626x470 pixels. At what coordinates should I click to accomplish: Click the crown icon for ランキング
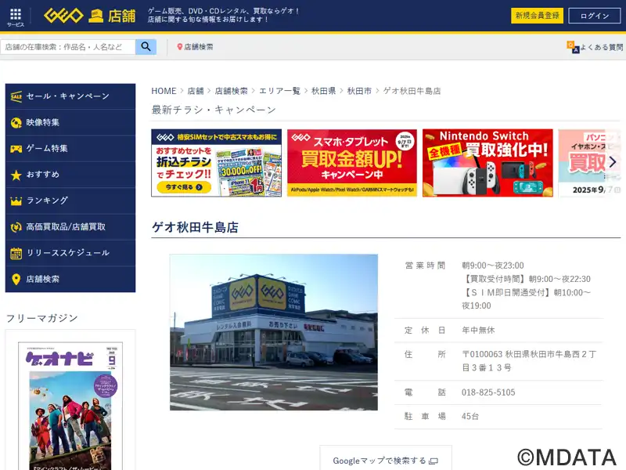[16, 201]
